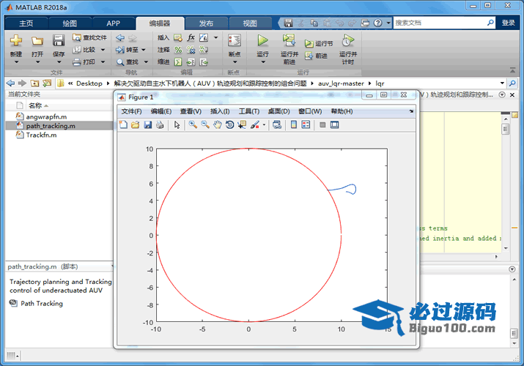
Task: Click the Advance (前进) button
Action: click(316, 56)
